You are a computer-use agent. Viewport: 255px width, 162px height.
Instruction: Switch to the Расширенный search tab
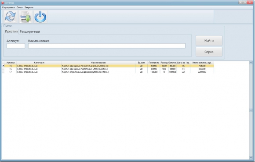pos(30,32)
